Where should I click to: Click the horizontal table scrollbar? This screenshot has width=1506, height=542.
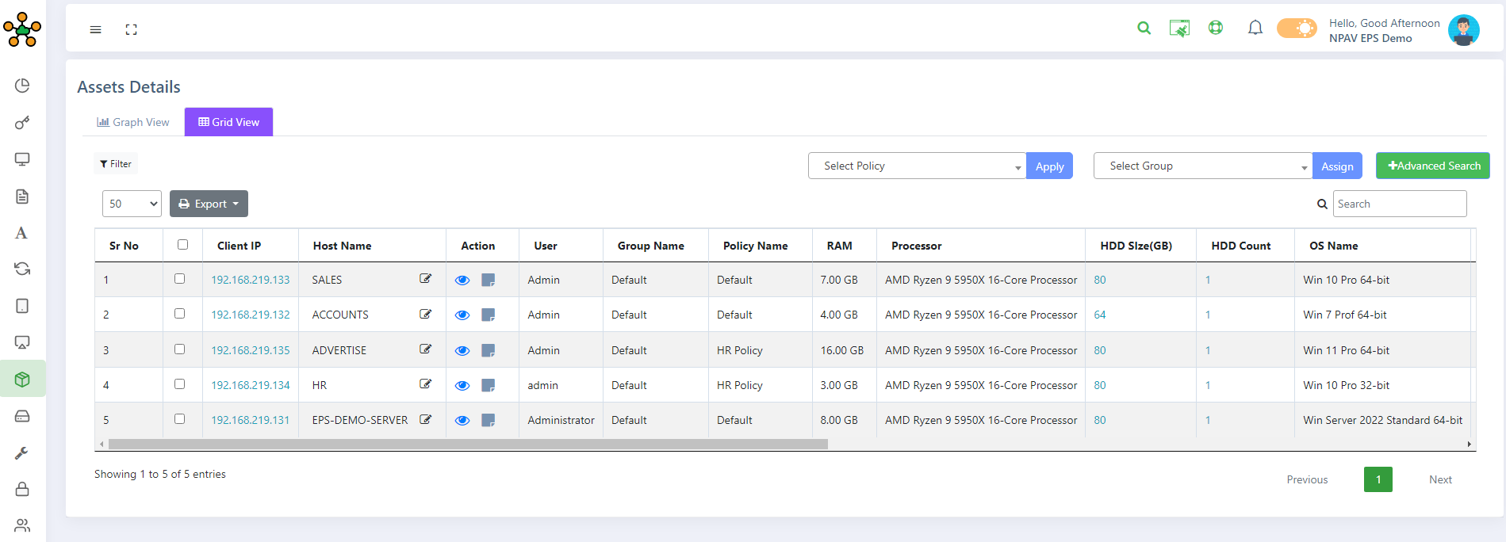[468, 444]
